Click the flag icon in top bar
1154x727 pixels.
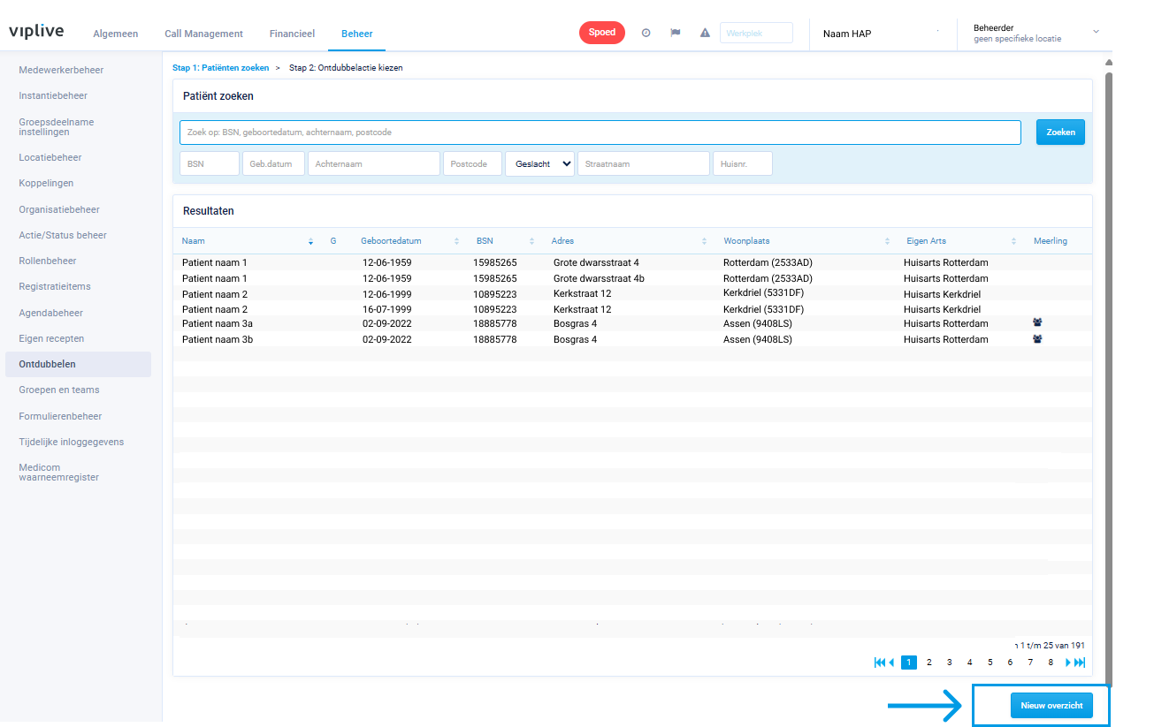coord(676,33)
